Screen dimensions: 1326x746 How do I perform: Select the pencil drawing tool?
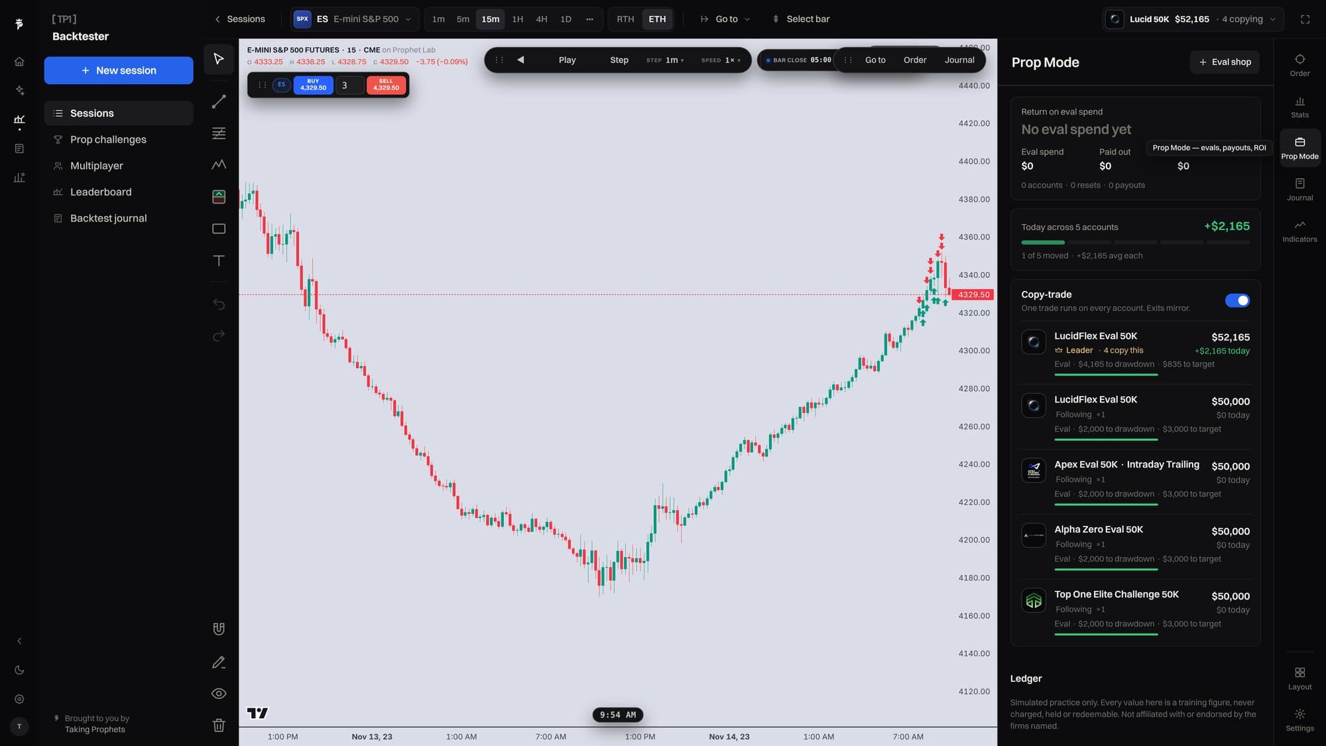pyautogui.click(x=219, y=662)
